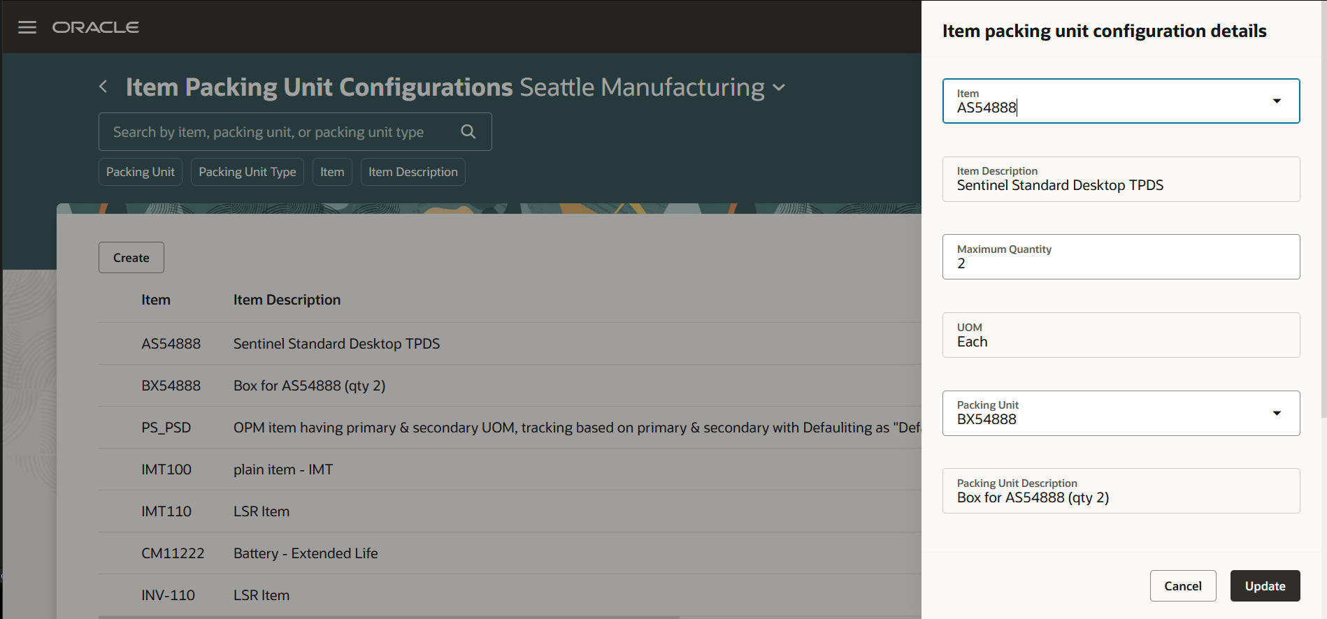Open the hamburger navigation menu
The height and width of the screenshot is (619, 1327).
pos(27,27)
